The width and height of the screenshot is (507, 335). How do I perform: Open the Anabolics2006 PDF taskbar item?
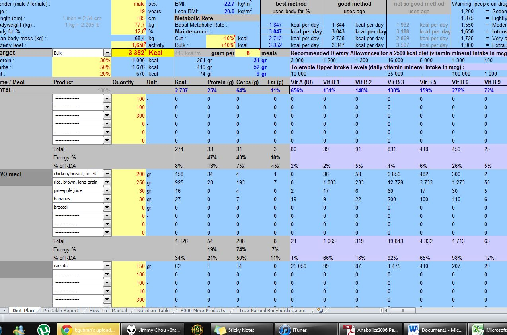pyautogui.click(x=371, y=330)
